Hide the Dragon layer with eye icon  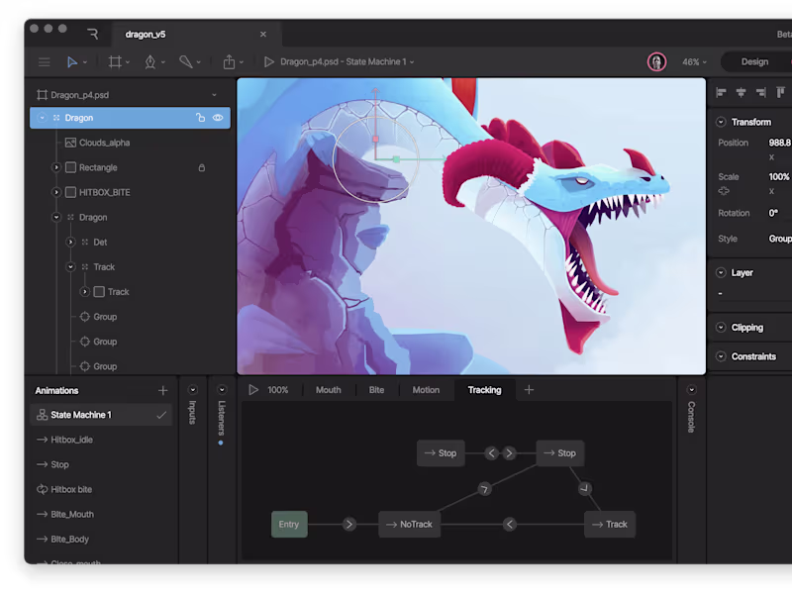pyautogui.click(x=218, y=118)
